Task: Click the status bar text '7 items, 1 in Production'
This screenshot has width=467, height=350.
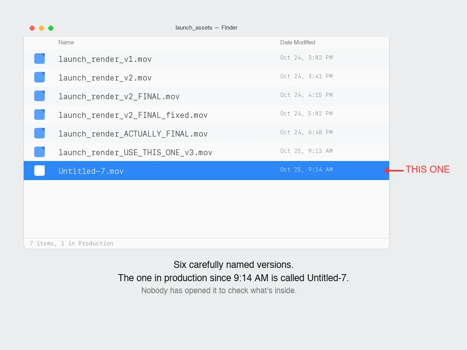Action: point(72,243)
